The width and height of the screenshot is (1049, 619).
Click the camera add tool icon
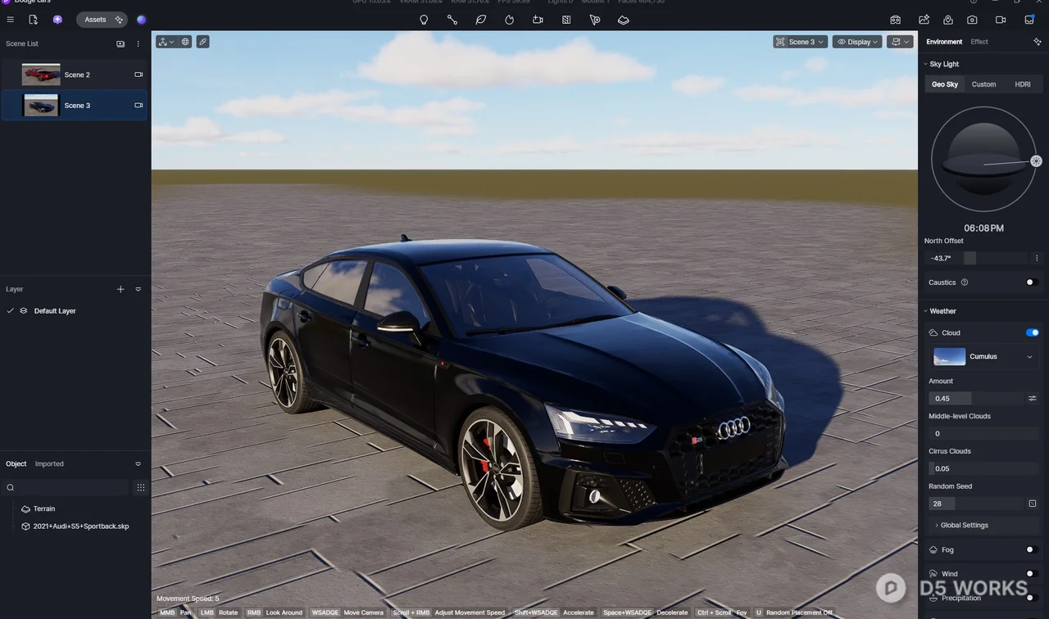coord(538,20)
